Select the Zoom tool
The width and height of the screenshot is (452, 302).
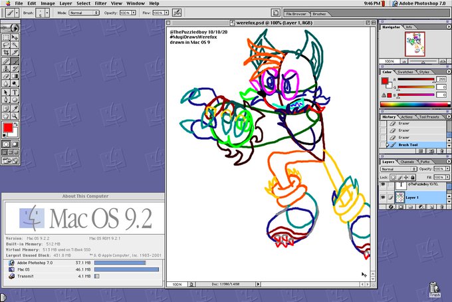point(15,116)
